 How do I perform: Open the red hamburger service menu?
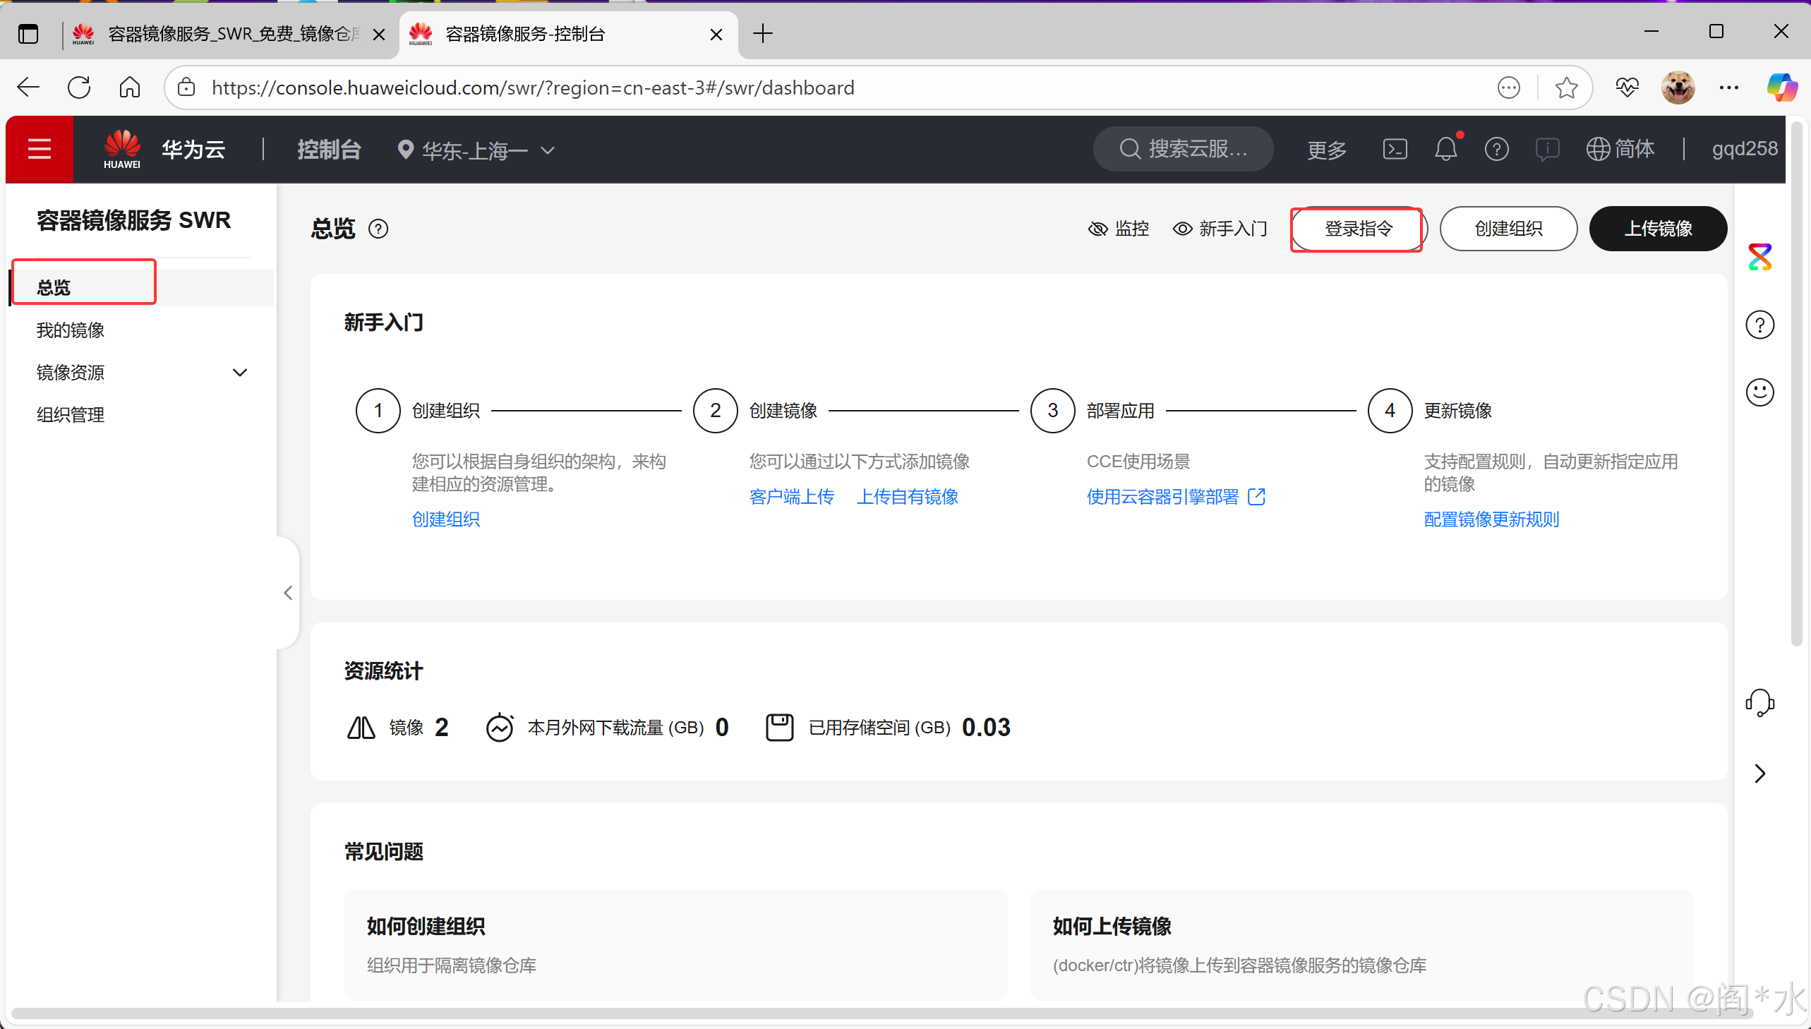[x=39, y=149]
